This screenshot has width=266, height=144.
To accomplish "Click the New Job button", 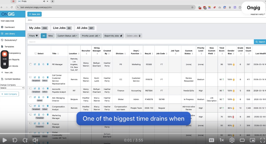I will point(35,14).
